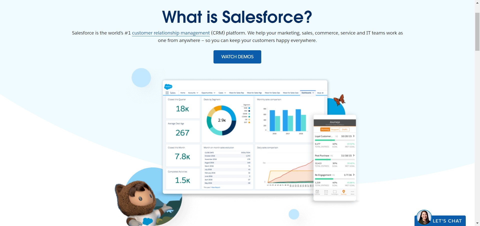This screenshot has width=480, height=226.
Task: Click the Salesforce cloud logo in dashboard
Action: coord(168,86)
